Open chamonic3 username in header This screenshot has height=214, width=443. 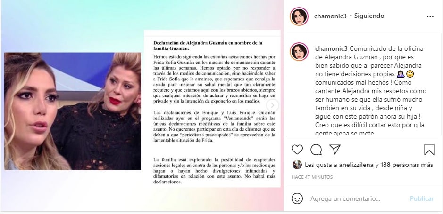point(330,16)
